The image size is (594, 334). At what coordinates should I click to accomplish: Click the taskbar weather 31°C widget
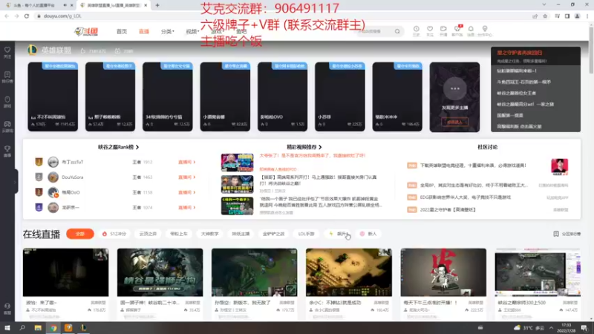point(529,327)
